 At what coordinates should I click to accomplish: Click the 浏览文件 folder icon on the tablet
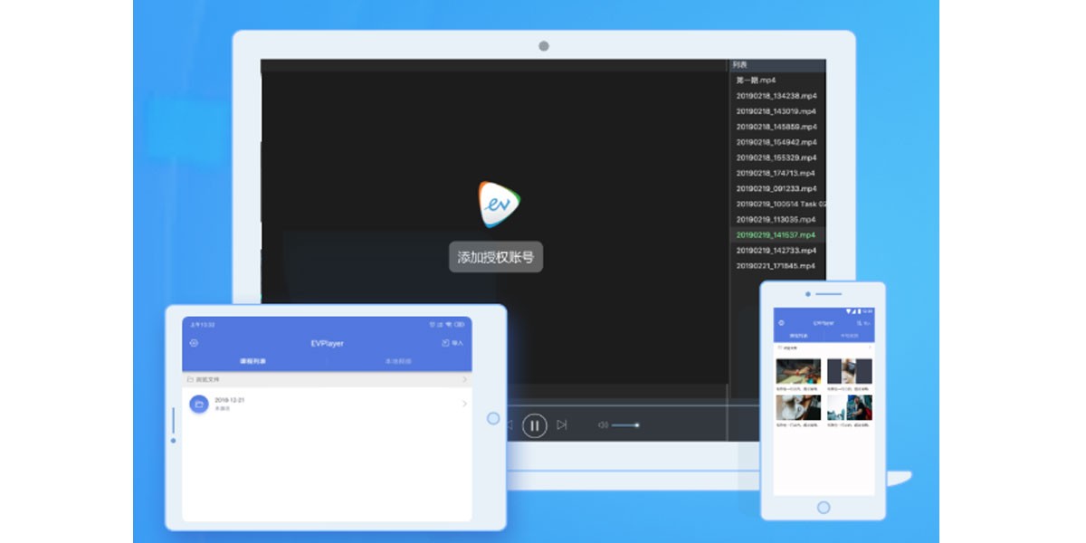(x=189, y=379)
